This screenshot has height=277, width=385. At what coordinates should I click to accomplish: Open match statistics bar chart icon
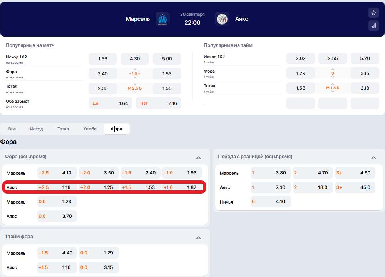click(x=373, y=26)
